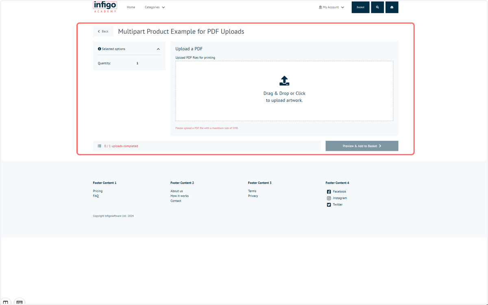Click the Quantity value 1
This screenshot has height=305, width=488.
pos(137,63)
